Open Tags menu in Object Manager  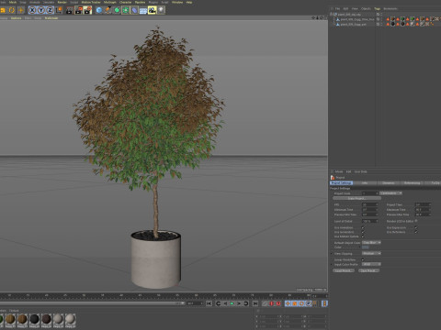coord(377,8)
